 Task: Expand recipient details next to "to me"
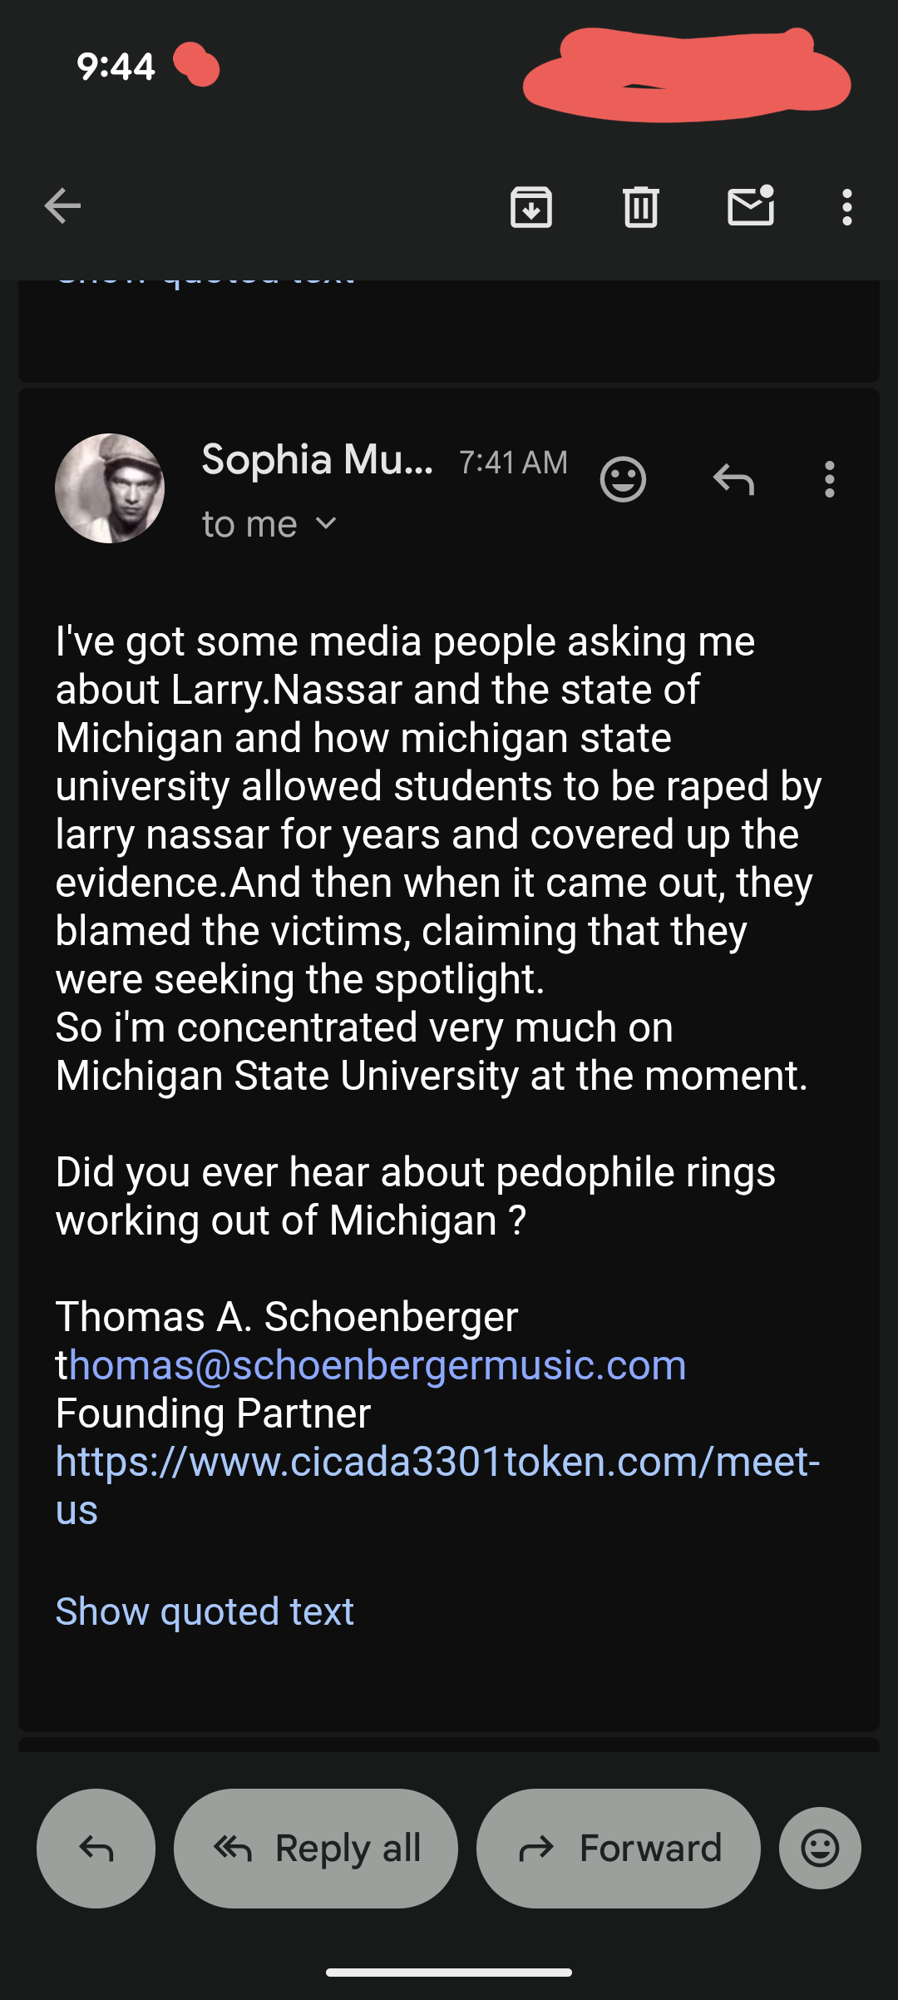coord(327,524)
